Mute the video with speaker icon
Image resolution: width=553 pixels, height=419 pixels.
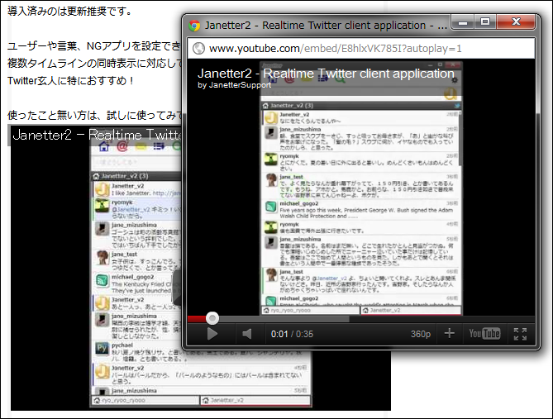click(247, 334)
